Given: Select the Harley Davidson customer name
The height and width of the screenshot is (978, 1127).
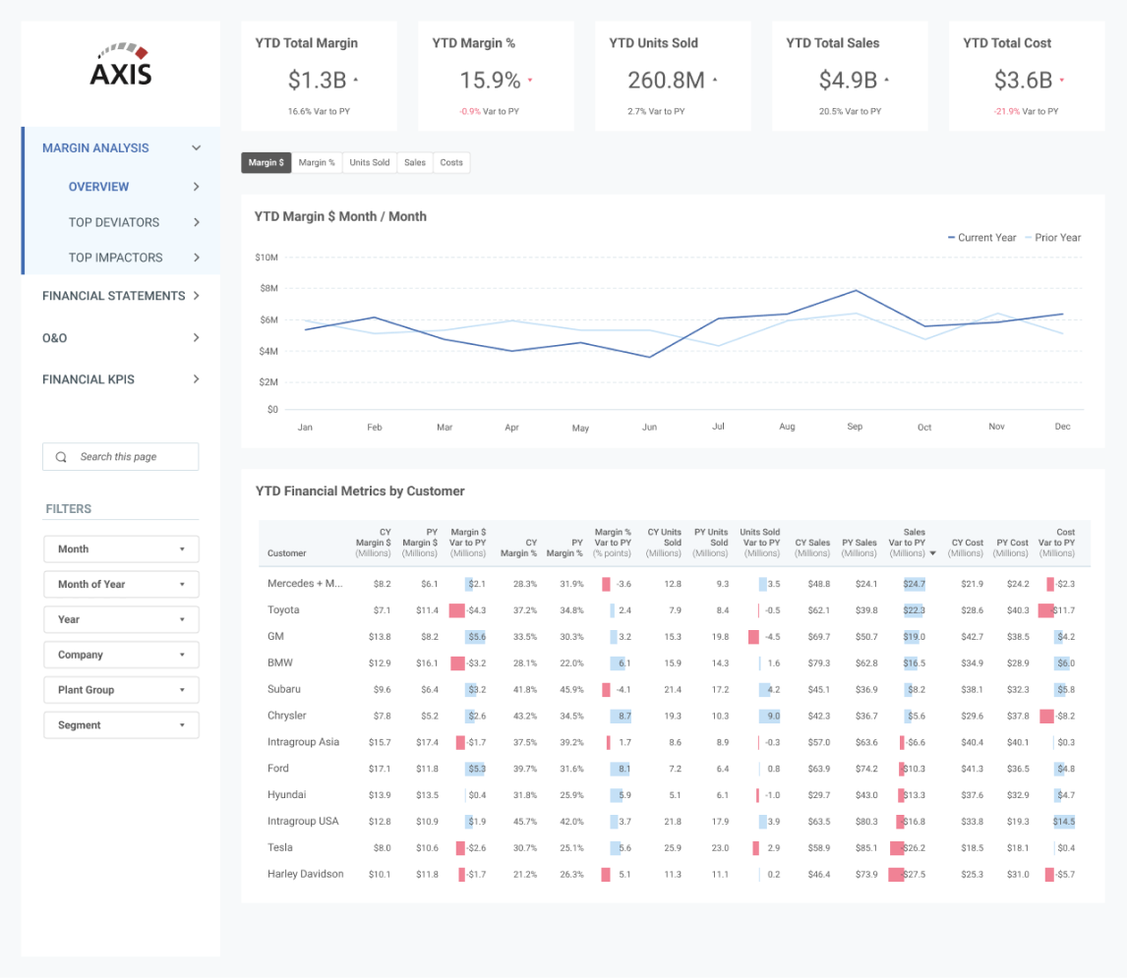Looking at the screenshot, I should click(x=306, y=874).
